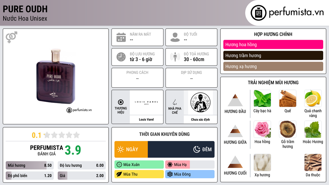
Task: Click the calendar icon beside Năm ra mắt
Action: coord(121,37)
